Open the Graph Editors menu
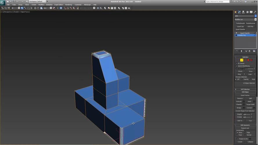The width and height of the screenshot is (258, 145). tap(59, 5)
